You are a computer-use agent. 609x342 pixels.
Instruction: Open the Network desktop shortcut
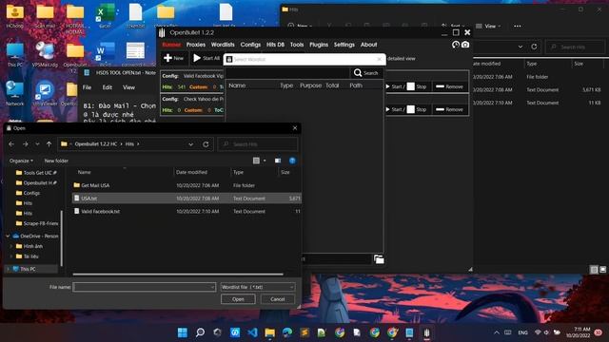(15, 93)
